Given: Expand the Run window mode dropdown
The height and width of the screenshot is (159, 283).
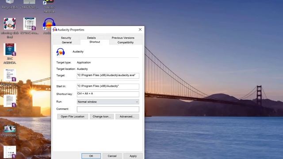Looking at the screenshot, I should click(108, 102).
